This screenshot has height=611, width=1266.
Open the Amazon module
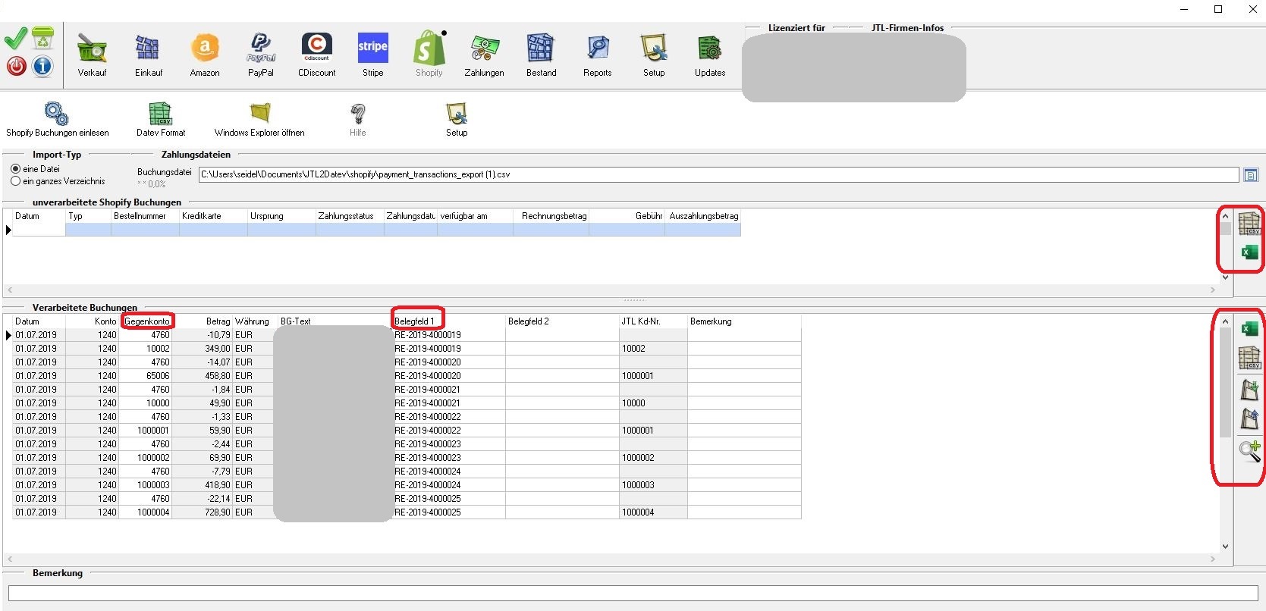pyautogui.click(x=205, y=55)
